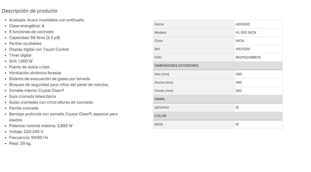Click the COLOR section header row
Screen dimensions: 311x172
218,116
